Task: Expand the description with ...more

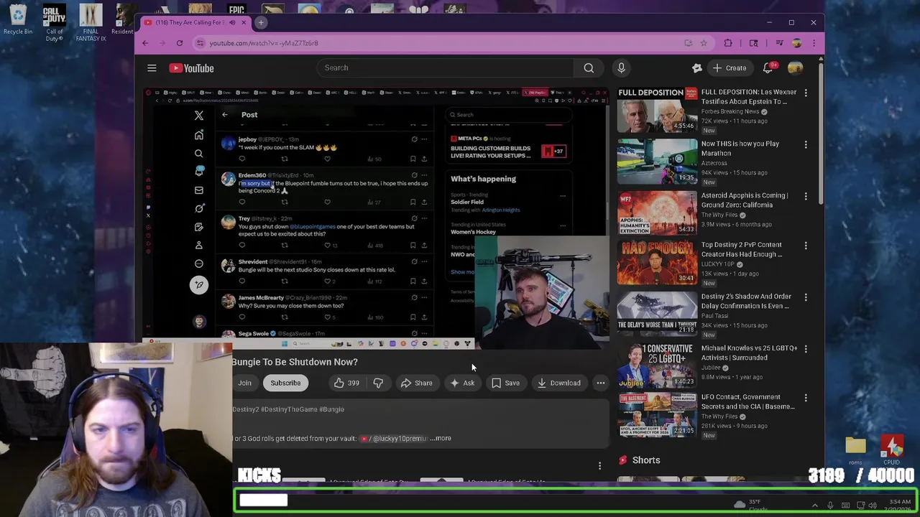Action: pyautogui.click(x=440, y=438)
